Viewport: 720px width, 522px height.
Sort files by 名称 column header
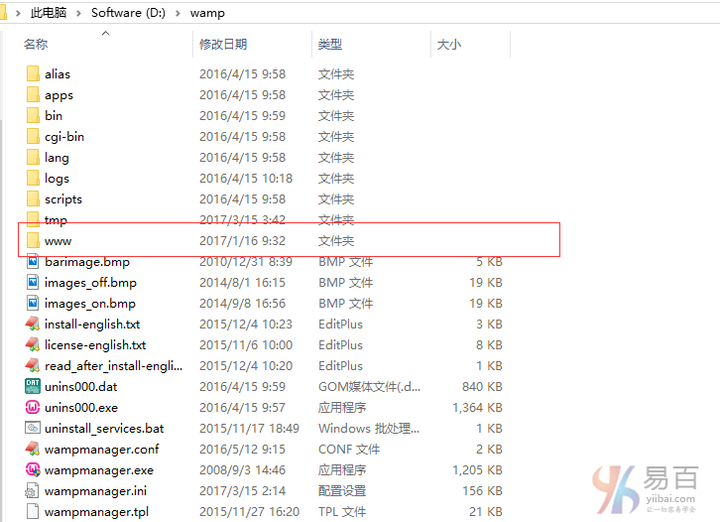tap(37, 45)
